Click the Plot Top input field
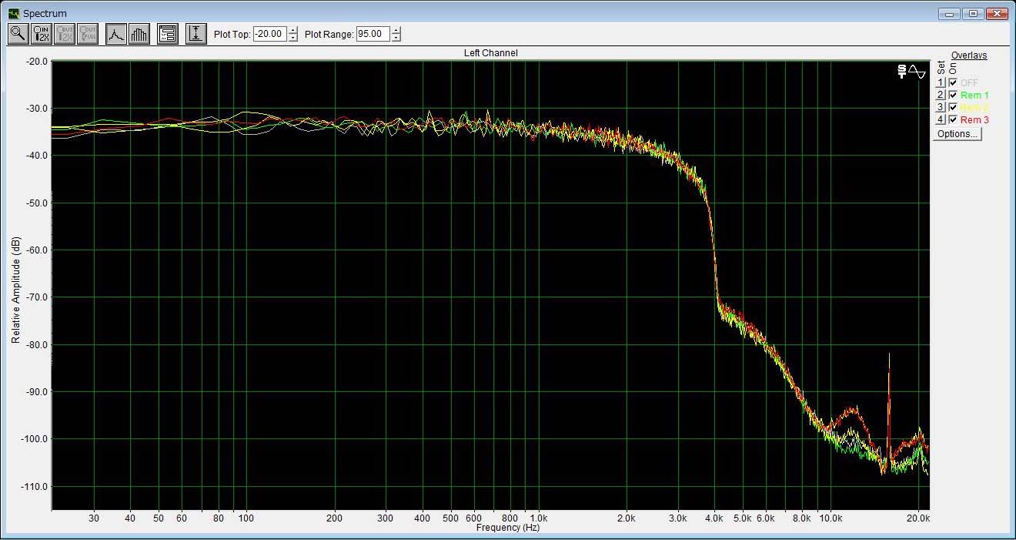Screen dimensions: 1016x540 270,34
